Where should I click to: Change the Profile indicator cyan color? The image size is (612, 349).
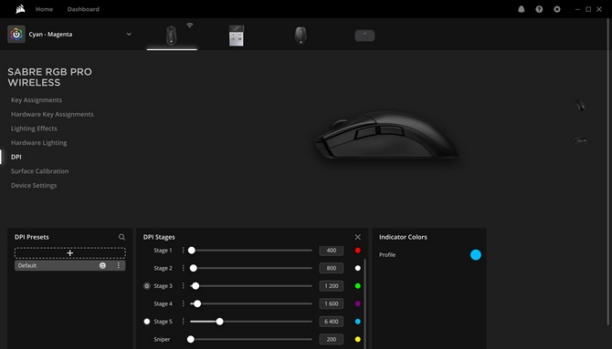[x=475, y=255]
